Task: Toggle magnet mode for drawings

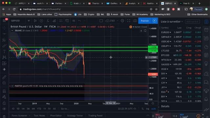Action: tap(4, 91)
